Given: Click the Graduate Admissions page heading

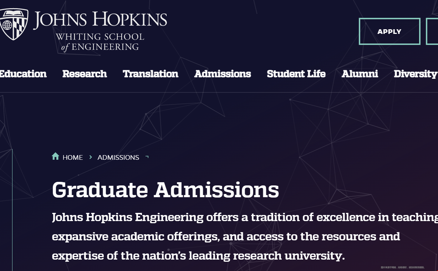Looking at the screenshot, I should pyautogui.click(x=165, y=190).
